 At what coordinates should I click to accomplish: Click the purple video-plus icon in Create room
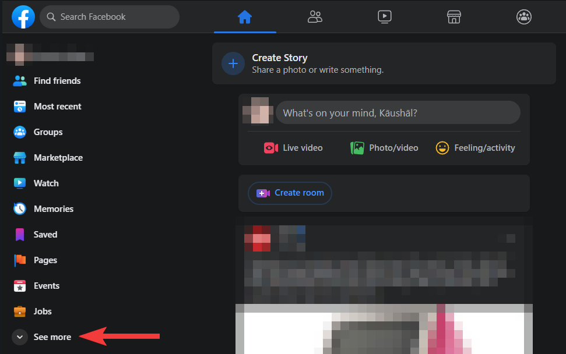(x=263, y=193)
